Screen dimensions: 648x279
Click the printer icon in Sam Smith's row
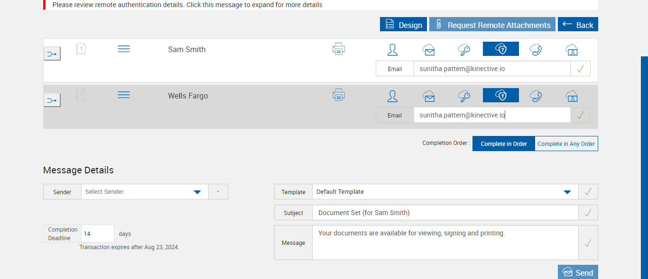pyautogui.click(x=339, y=49)
